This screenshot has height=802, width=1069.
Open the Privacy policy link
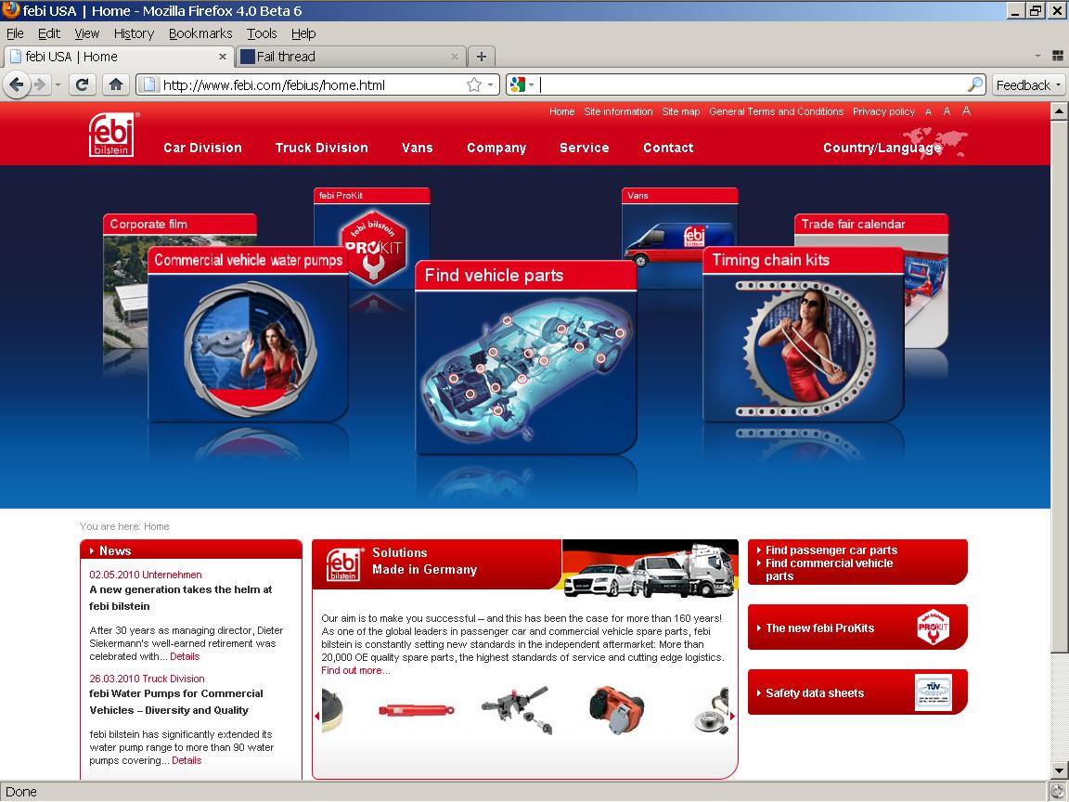coord(883,111)
